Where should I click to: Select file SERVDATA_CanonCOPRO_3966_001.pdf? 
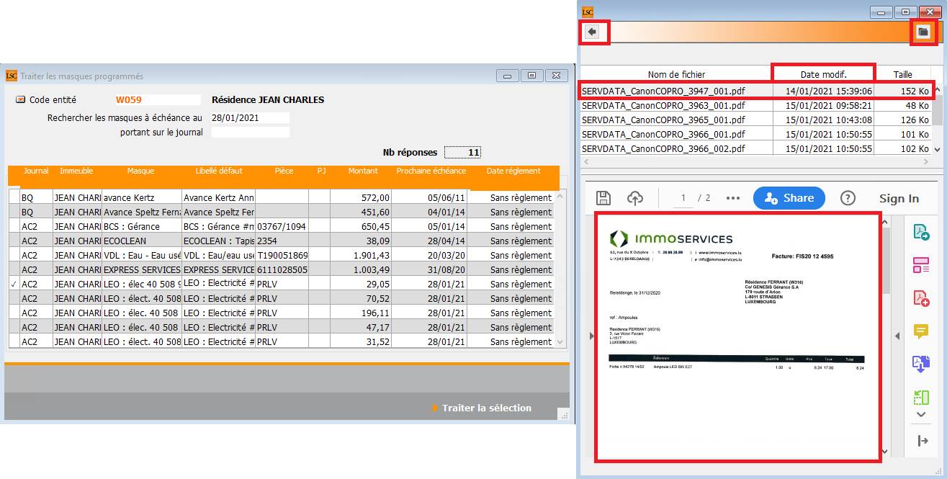(x=757, y=134)
